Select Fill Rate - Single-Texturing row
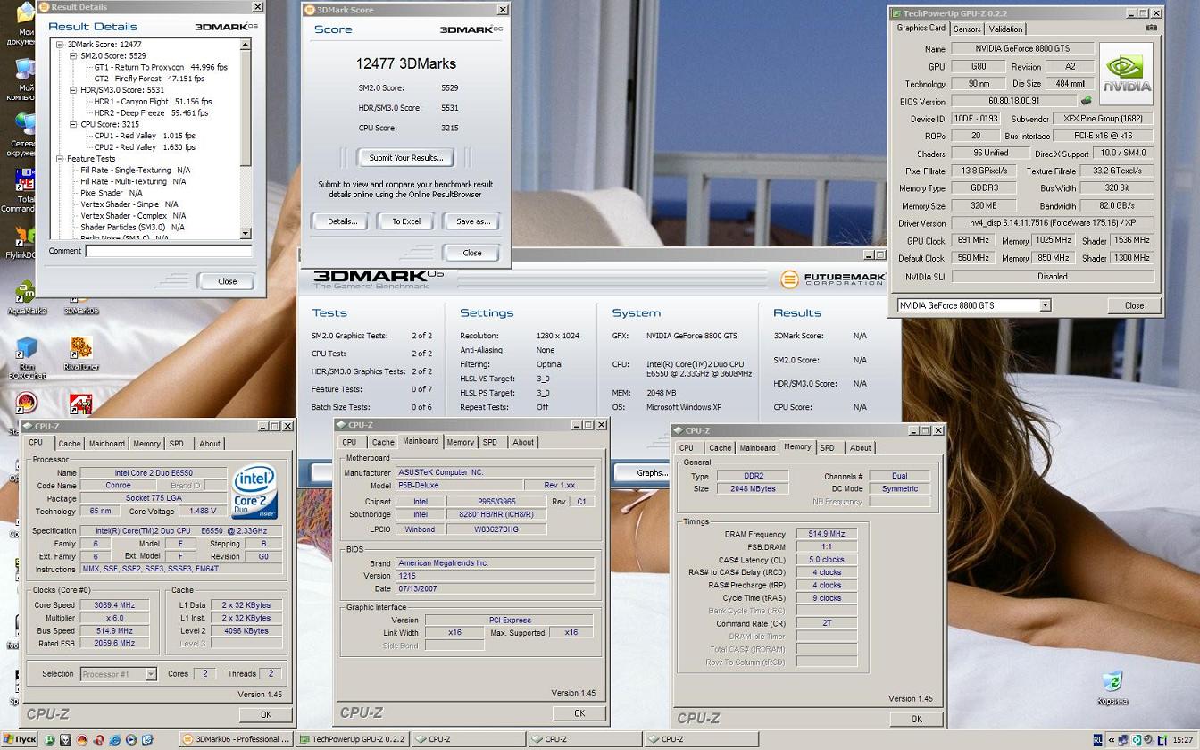The width and height of the screenshot is (1200, 750). pyautogui.click(x=135, y=170)
